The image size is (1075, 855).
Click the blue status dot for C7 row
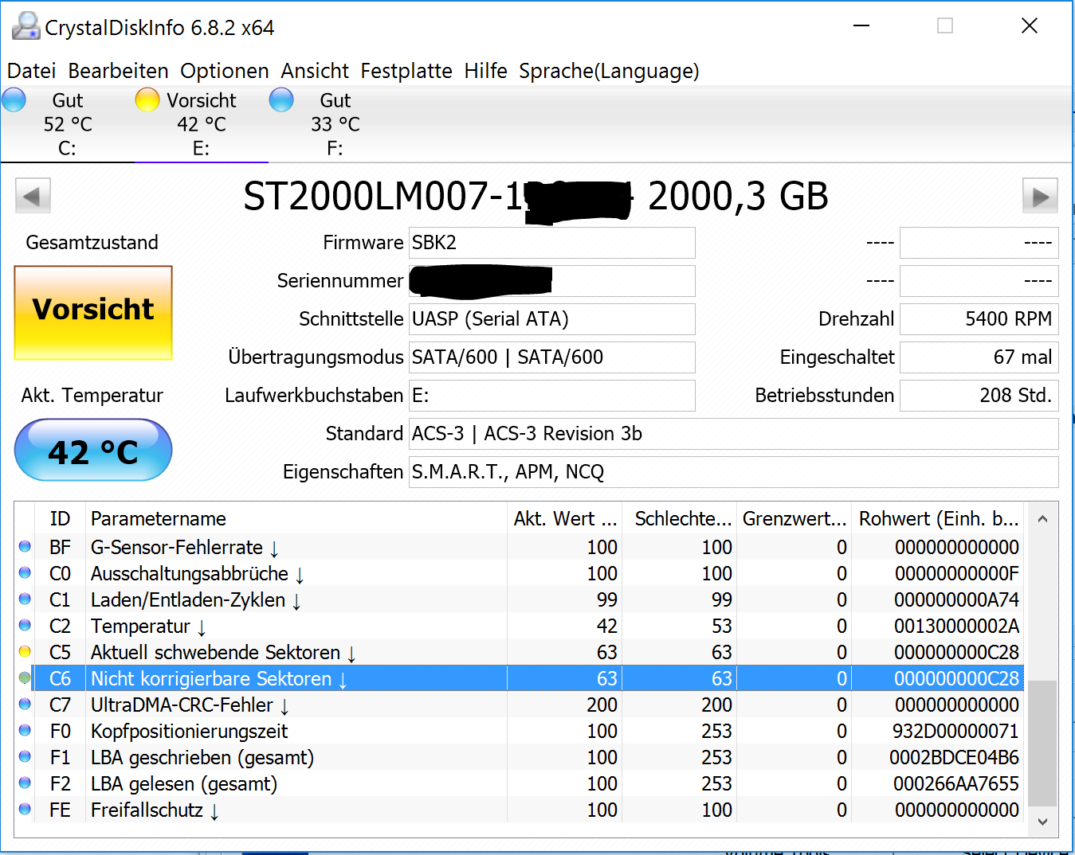(x=25, y=705)
